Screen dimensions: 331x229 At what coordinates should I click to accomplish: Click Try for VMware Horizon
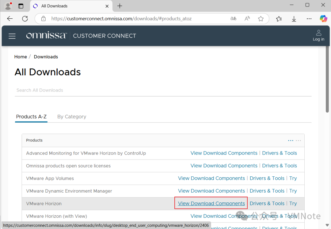[x=293, y=204]
